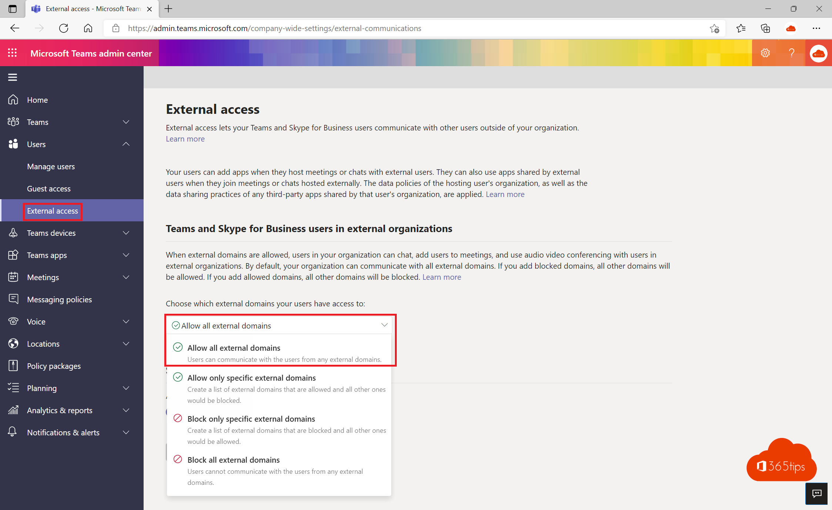Click the Microsoft Teams home icon

pyautogui.click(x=13, y=100)
